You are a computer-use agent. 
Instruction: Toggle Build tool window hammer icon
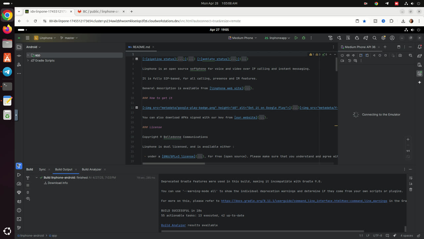pyautogui.click(x=19, y=166)
